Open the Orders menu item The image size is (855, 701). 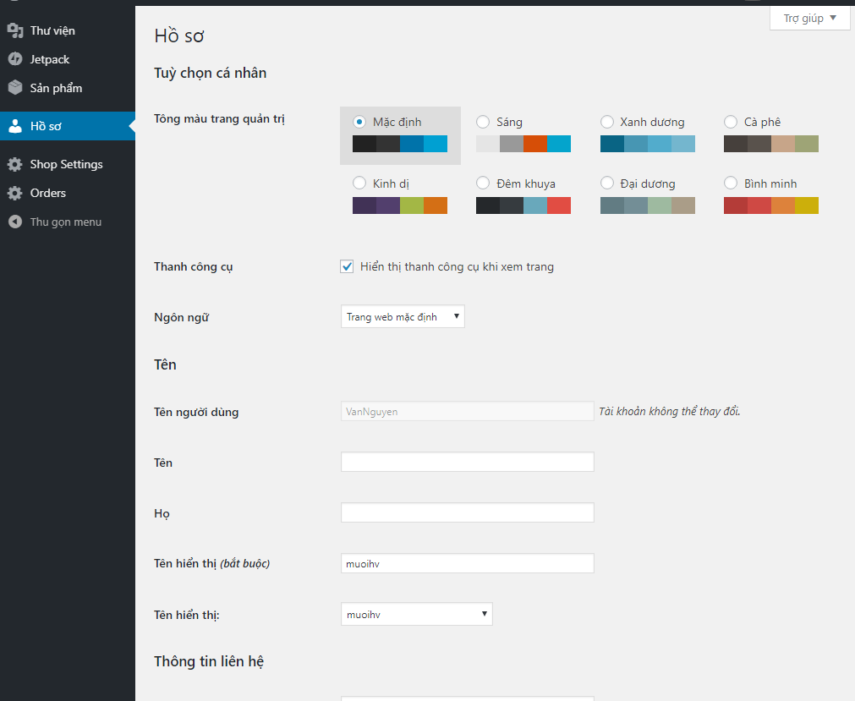47,193
